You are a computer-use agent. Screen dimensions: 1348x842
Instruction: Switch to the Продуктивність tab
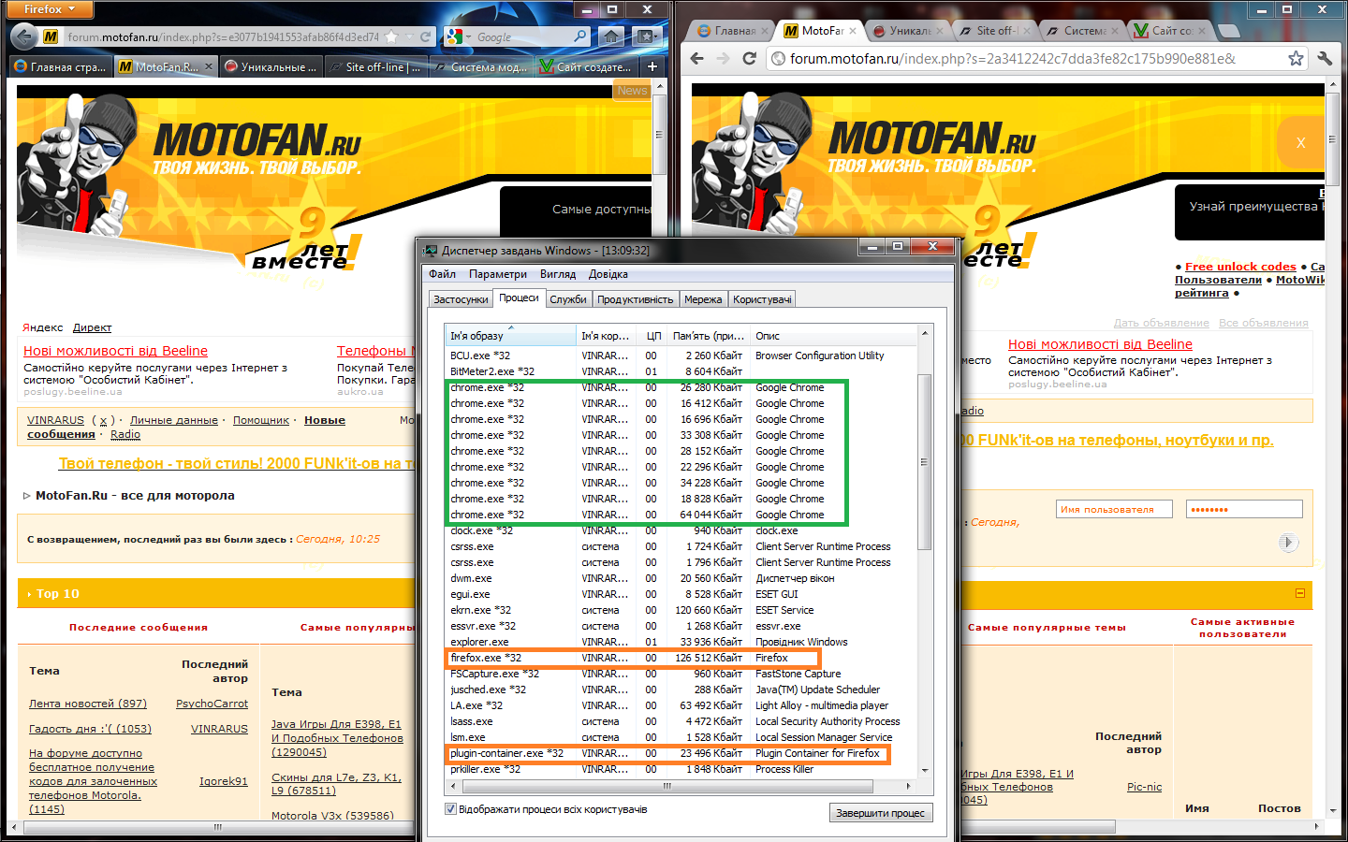pos(636,299)
